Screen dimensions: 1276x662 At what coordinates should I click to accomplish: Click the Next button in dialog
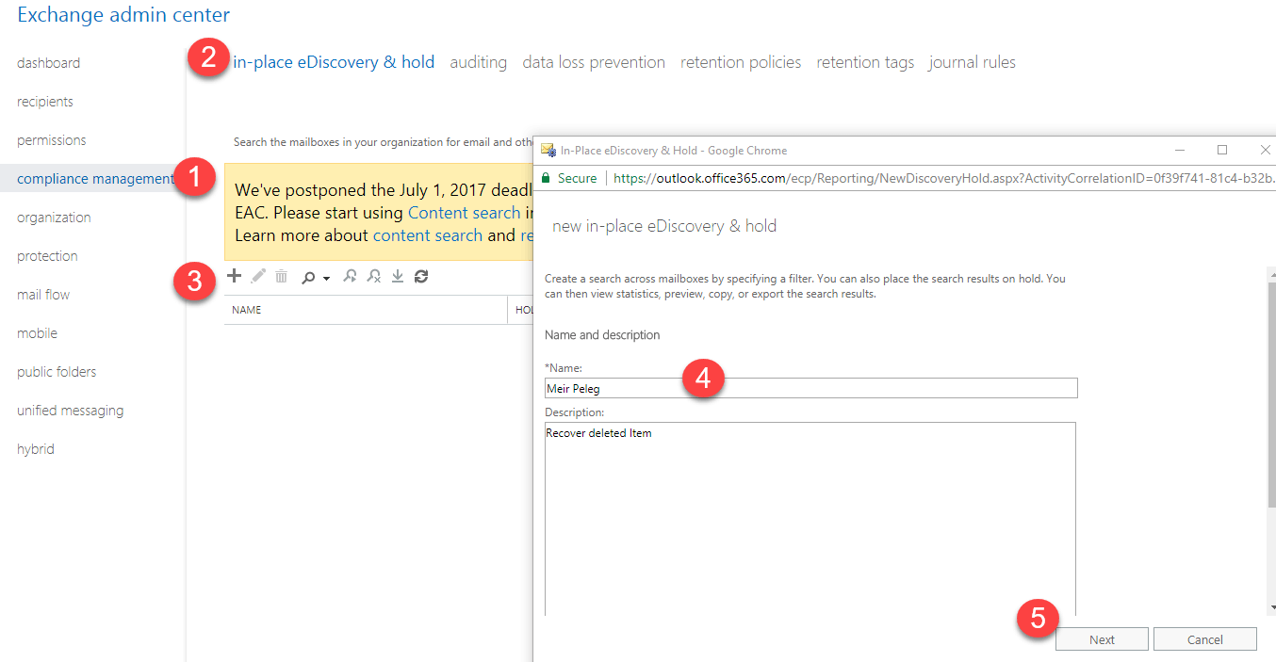tap(1102, 639)
